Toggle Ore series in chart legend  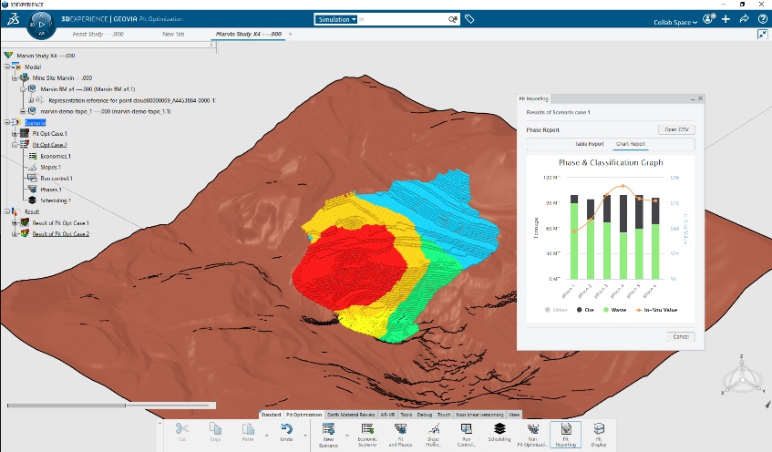tap(585, 310)
